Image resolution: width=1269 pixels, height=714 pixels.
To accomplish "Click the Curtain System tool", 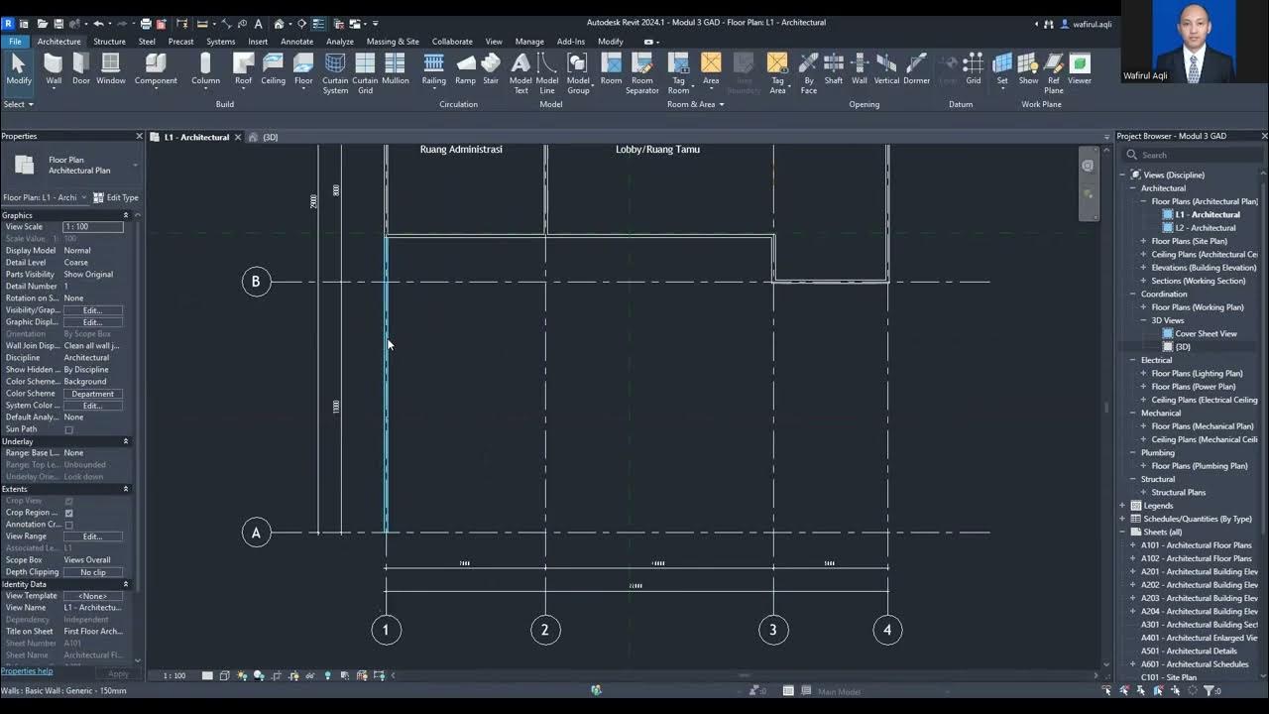I will point(335,73).
